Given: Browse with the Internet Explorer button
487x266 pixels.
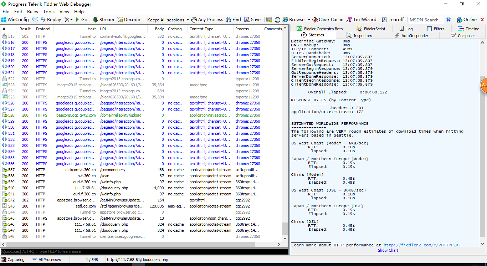Looking at the screenshot, I should click(x=293, y=20).
